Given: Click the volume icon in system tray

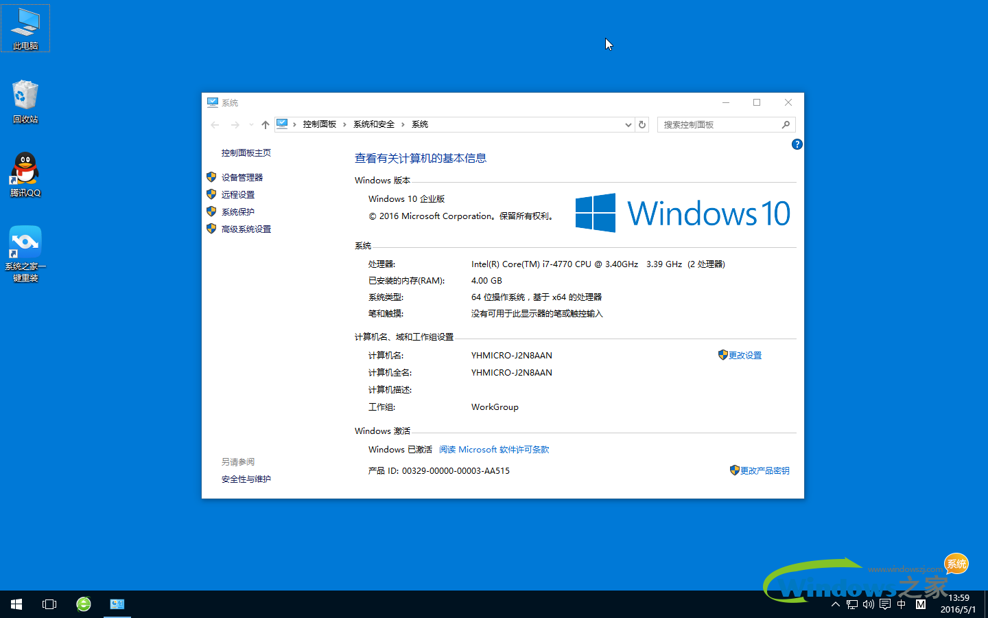Looking at the screenshot, I should click(869, 604).
